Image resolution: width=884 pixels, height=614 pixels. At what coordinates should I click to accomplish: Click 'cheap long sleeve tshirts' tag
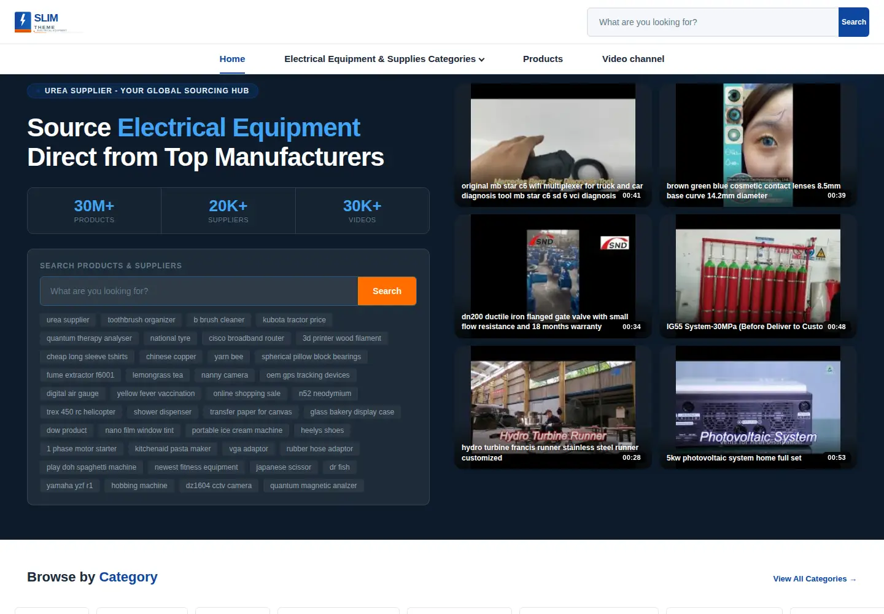pos(87,357)
